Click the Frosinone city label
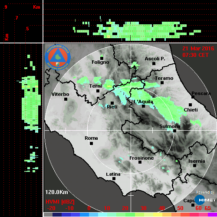 point(141,158)
